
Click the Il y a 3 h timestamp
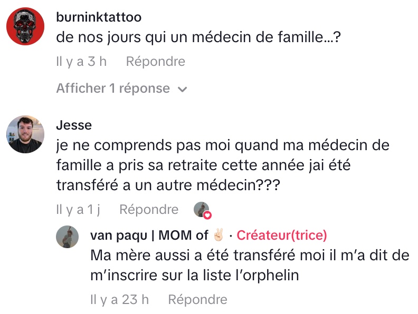tap(81, 62)
